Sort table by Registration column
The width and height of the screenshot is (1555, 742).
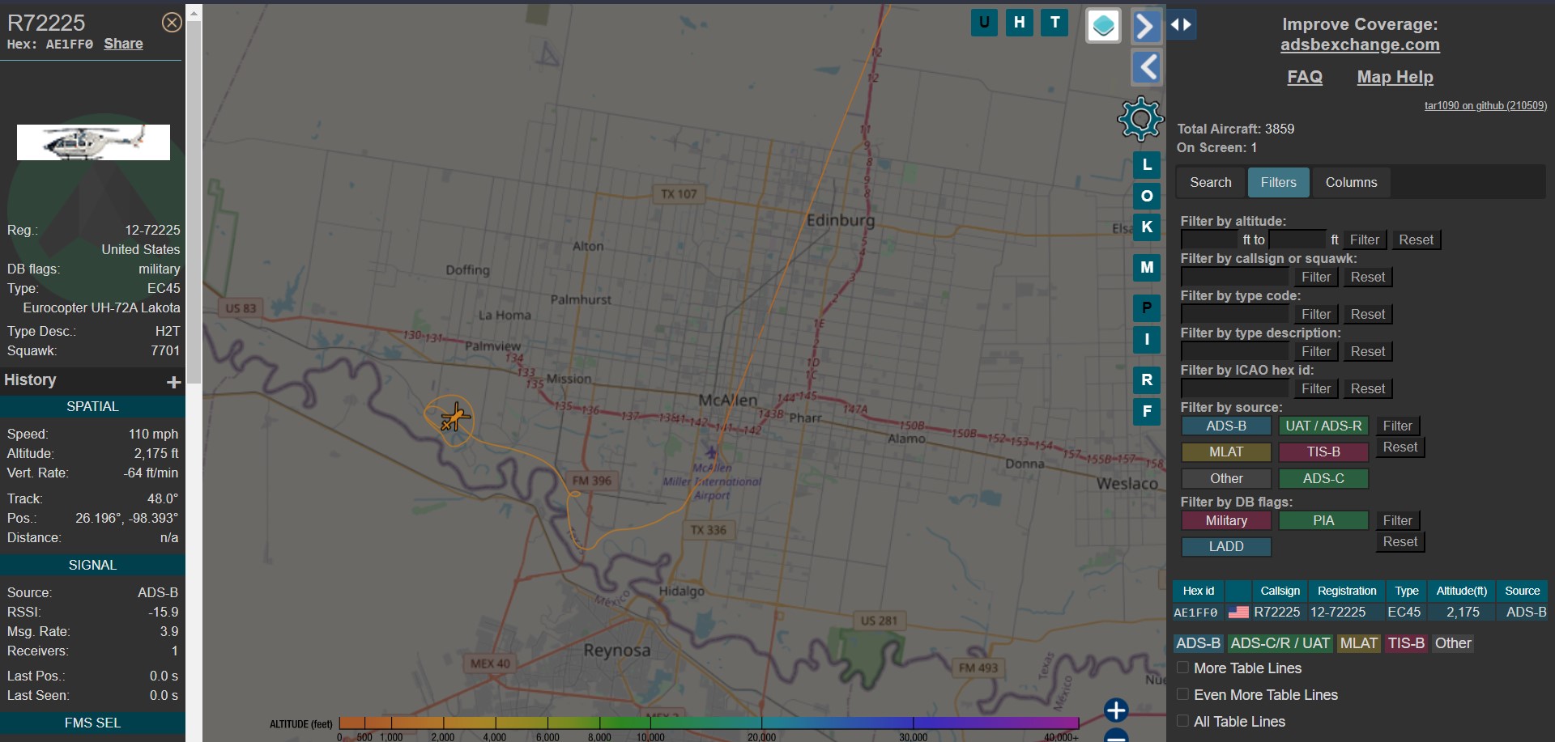click(1346, 591)
